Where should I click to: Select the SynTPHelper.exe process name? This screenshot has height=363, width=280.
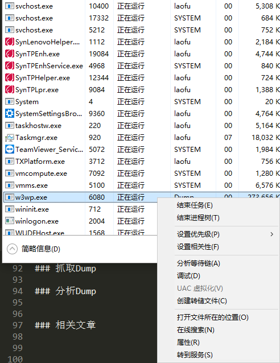[43, 78]
